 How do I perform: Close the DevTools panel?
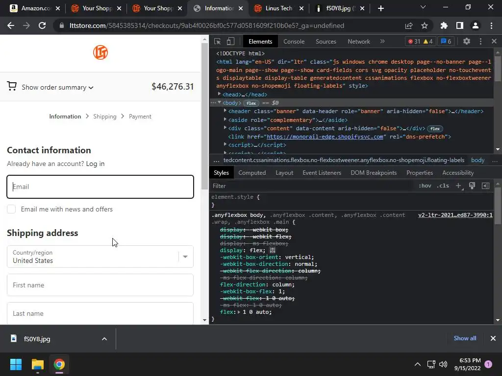click(x=494, y=41)
